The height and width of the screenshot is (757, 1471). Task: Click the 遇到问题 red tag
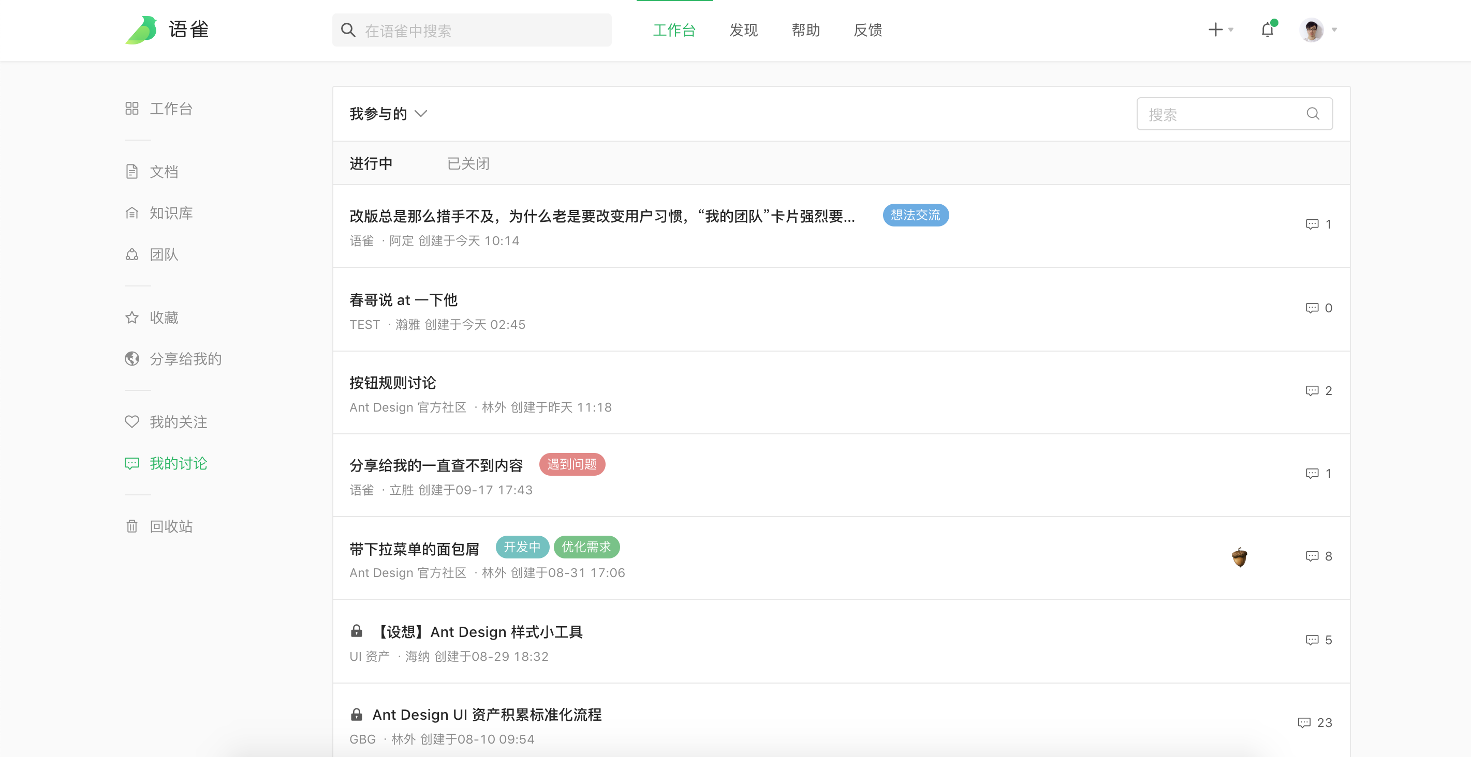(x=571, y=464)
